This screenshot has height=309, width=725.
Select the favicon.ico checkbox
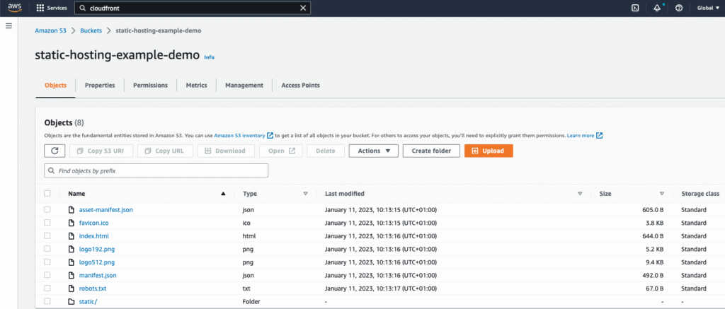click(47, 223)
